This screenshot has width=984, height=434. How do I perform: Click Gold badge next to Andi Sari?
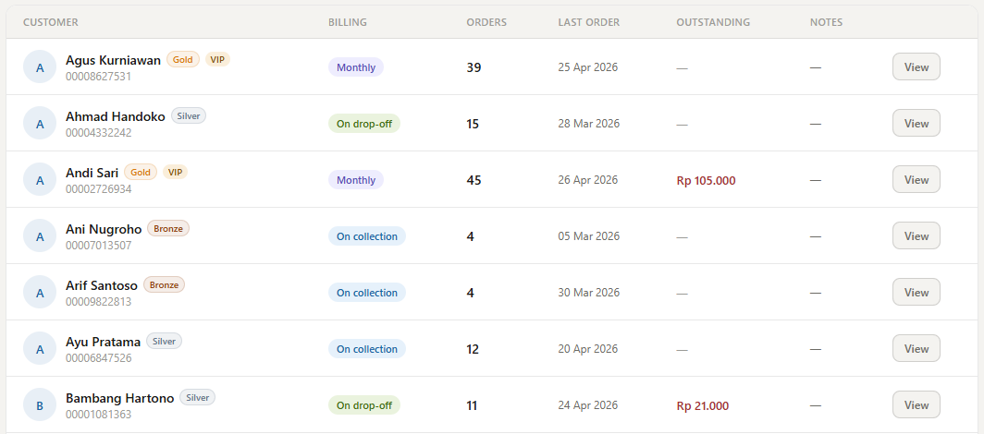[141, 173]
